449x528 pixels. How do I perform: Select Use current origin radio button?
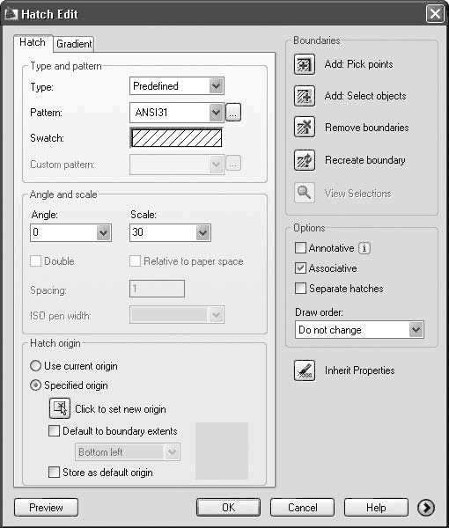(36, 366)
